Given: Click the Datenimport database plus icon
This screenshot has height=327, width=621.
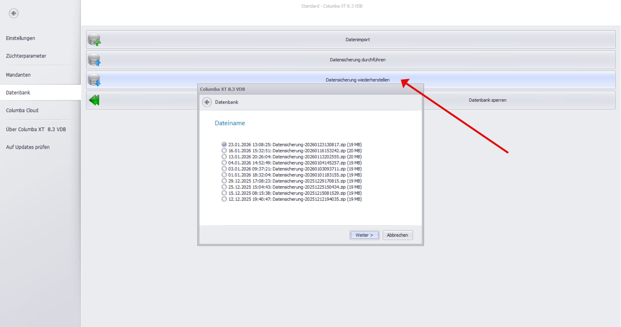Looking at the screenshot, I should 94,40.
